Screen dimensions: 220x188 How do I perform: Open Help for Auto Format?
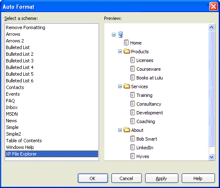tap(198, 178)
